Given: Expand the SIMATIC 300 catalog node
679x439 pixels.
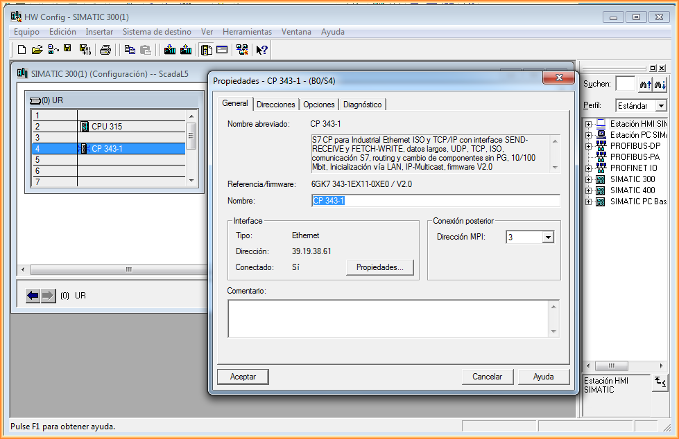Looking at the screenshot, I should 589,179.
